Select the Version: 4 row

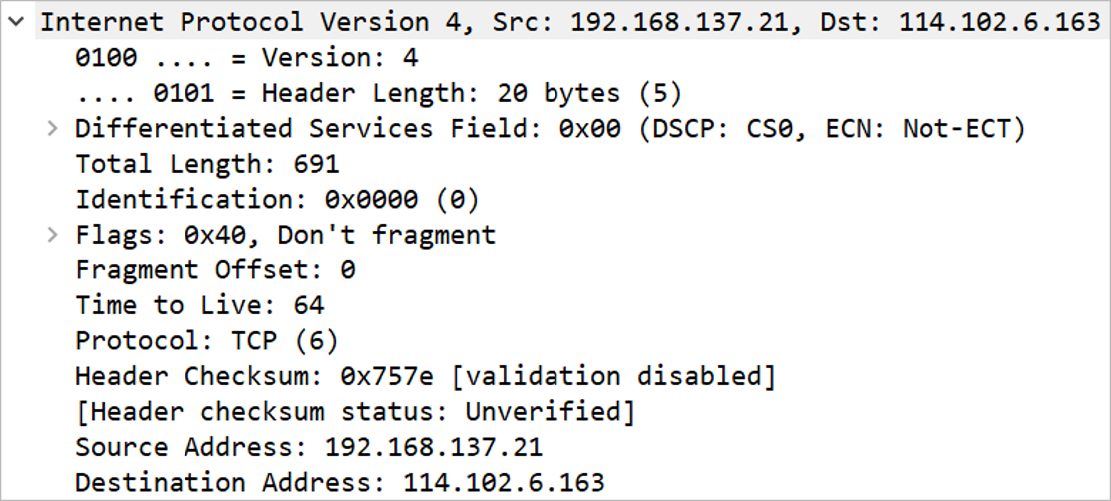tap(555, 58)
